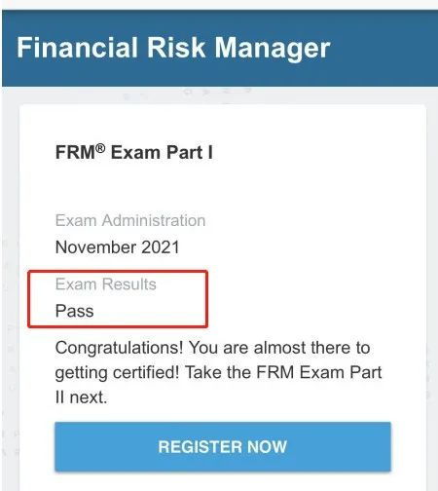This screenshot has height=491, width=438.
Task: Click the word Manager in the header
Action: pyautogui.click(x=273, y=49)
